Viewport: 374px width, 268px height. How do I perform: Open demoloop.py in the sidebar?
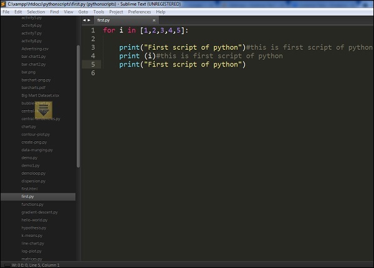[34, 173]
